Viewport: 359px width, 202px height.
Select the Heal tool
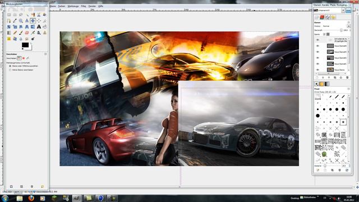click(x=9, y=39)
